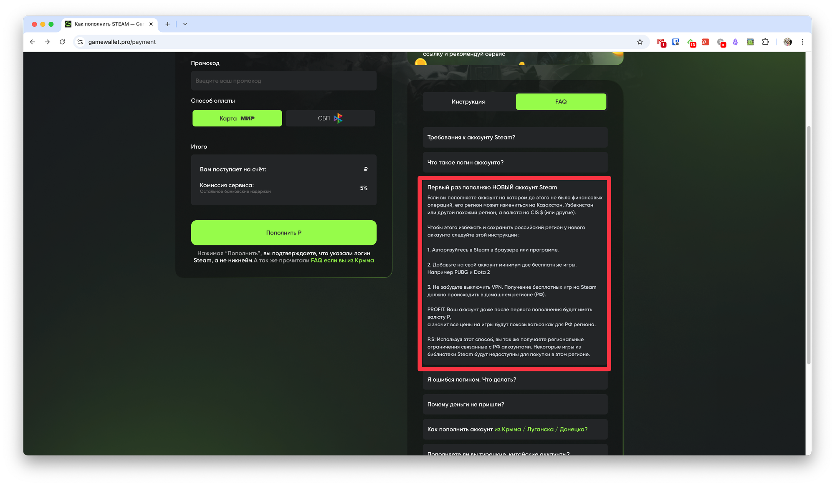Click the page vertical scrollbar
835x486 pixels.
coord(809,245)
